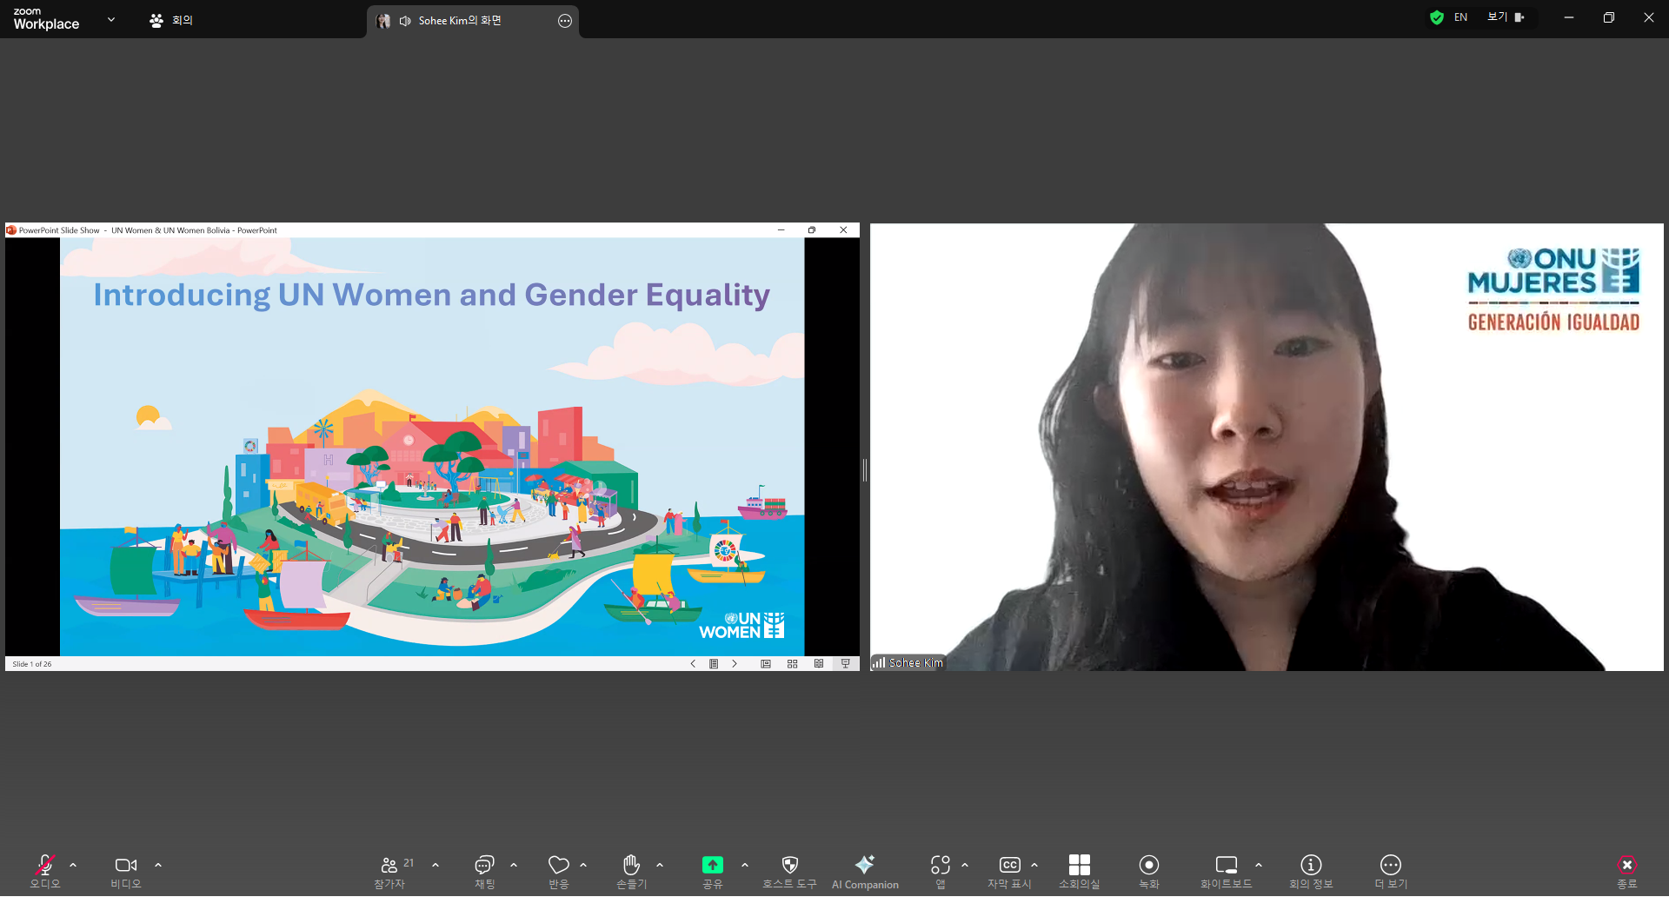This screenshot has height=897, width=1669.
Task: Click the green share screen button
Action: tap(712, 865)
